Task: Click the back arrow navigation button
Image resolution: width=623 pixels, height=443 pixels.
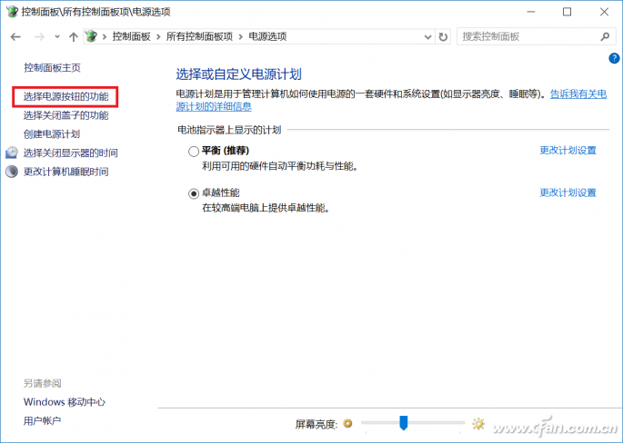Action: pos(15,37)
